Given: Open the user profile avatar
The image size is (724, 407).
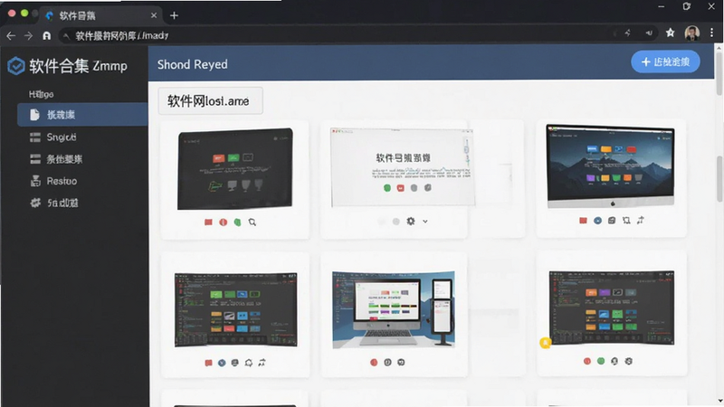Looking at the screenshot, I should (691, 33).
